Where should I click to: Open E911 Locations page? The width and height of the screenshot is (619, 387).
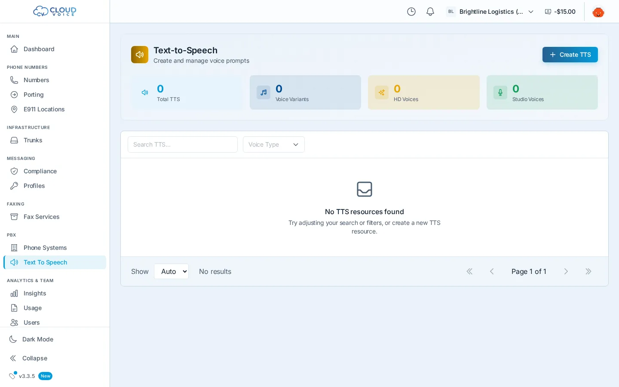tap(55, 109)
